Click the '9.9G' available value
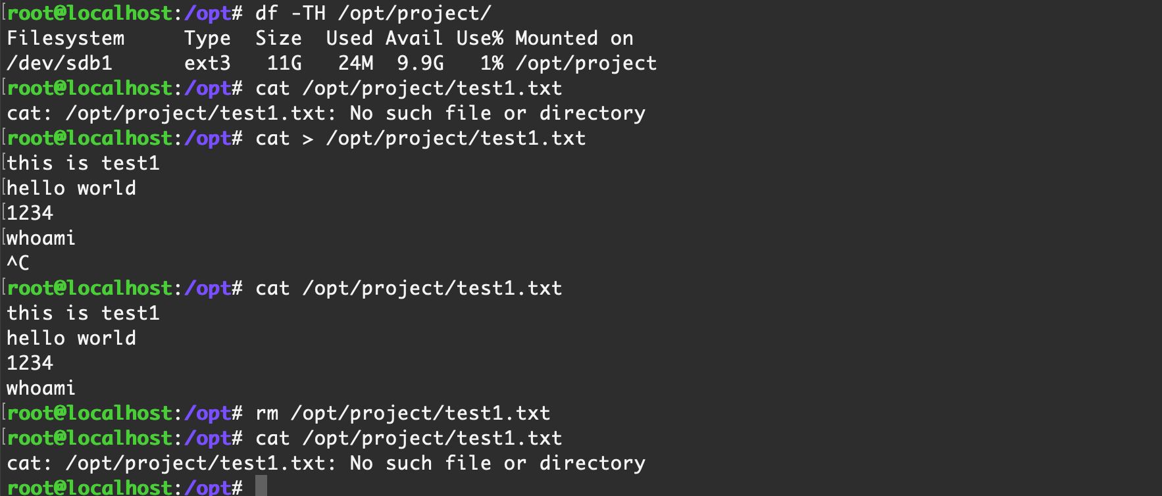1162x496 pixels. click(x=420, y=63)
